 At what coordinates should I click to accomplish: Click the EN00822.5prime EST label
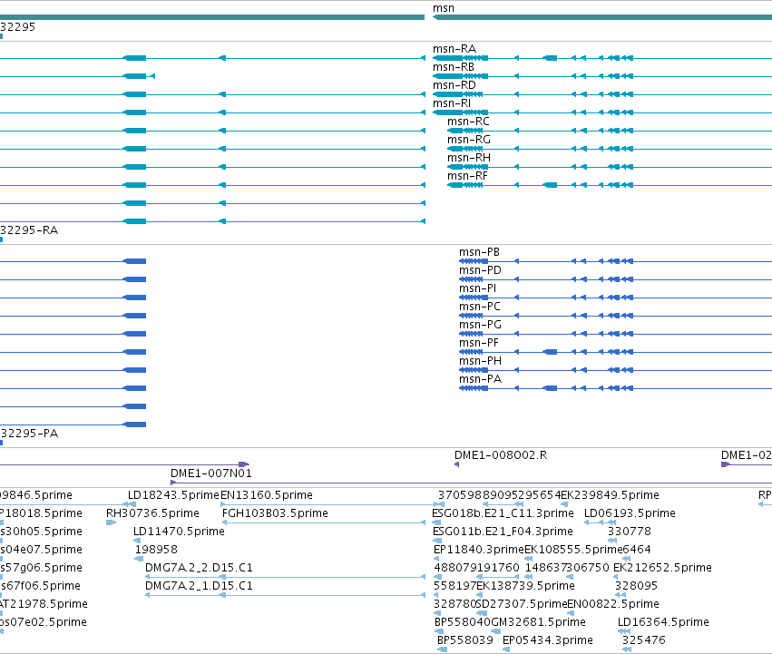pos(613,605)
